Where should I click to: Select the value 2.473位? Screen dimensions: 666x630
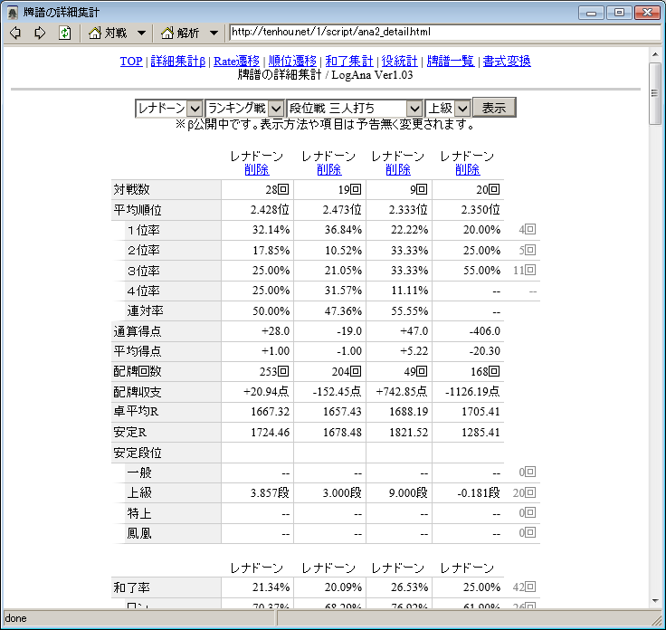tap(342, 210)
